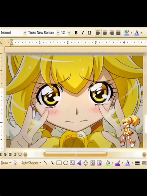Open the Times New Roman font dropdown
Screen dimensions: 147x196
pyautogui.click(x=58, y=33)
